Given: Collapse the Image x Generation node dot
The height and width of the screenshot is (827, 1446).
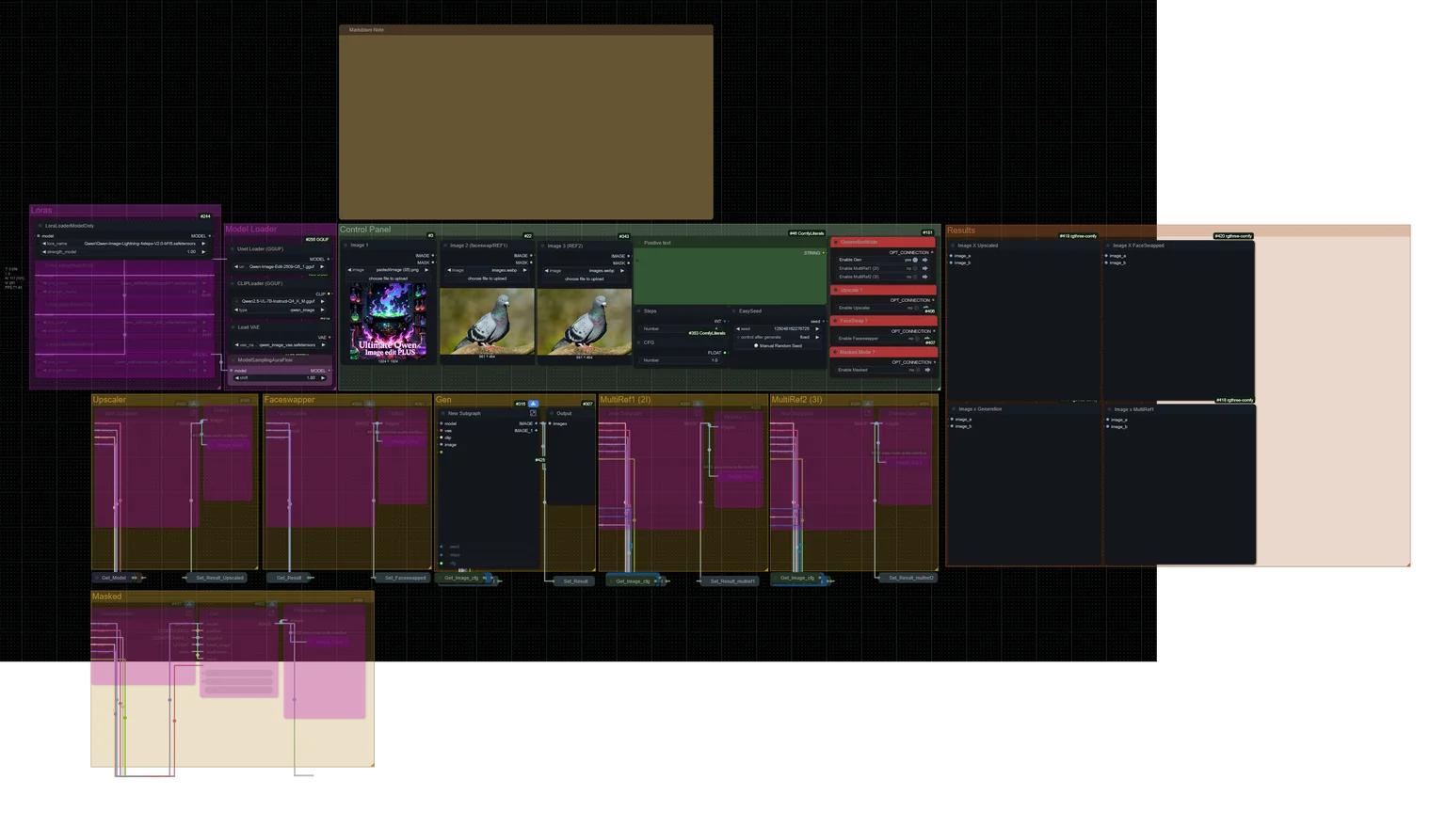Looking at the screenshot, I should (x=954, y=409).
